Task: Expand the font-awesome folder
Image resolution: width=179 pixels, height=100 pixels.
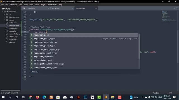Action: coord(4,17)
